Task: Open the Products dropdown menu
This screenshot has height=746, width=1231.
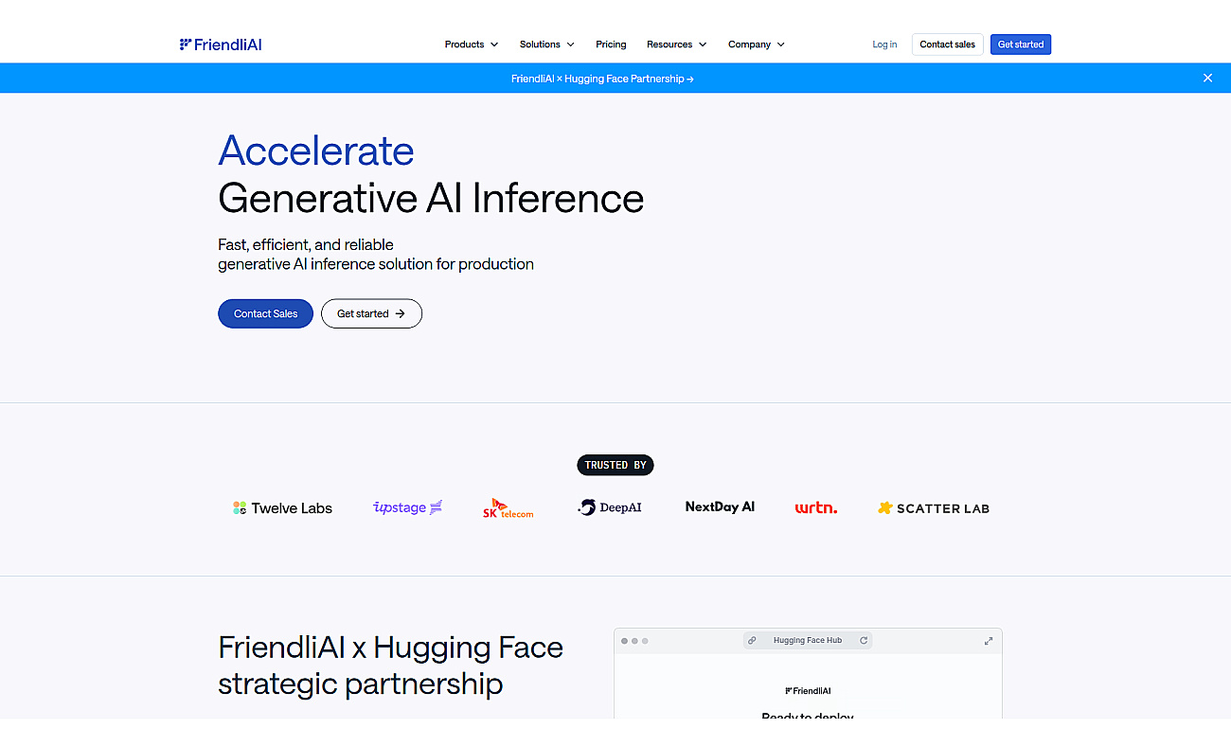Action: point(472,44)
